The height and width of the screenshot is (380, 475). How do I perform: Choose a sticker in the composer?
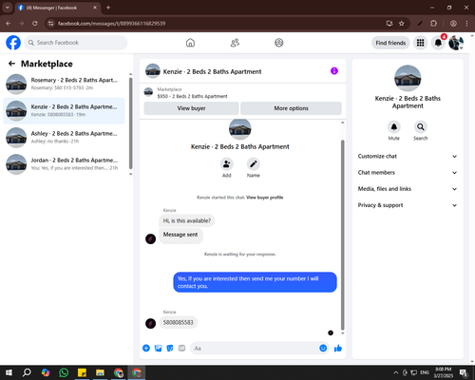click(170, 349)
